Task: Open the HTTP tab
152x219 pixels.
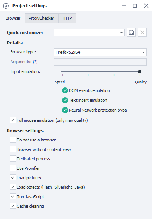Action: (67, 18)
